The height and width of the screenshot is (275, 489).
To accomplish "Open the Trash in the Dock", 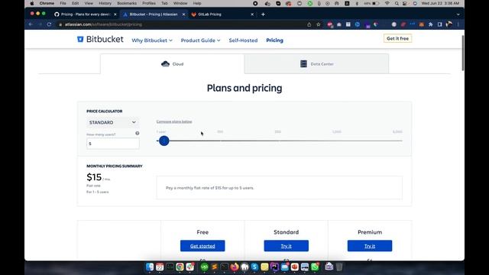I will click(339, 267).
